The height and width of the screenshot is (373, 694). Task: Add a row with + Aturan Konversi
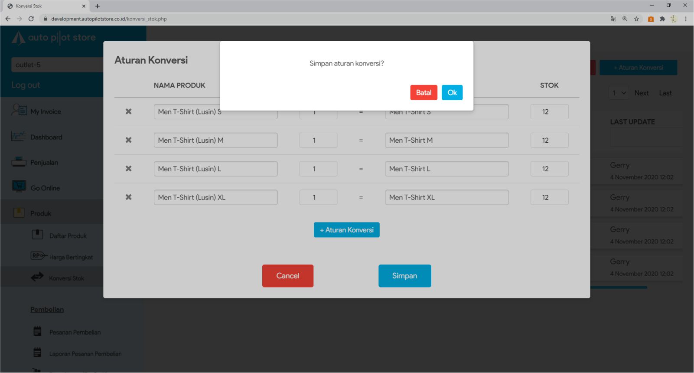(x=346, y=230)
